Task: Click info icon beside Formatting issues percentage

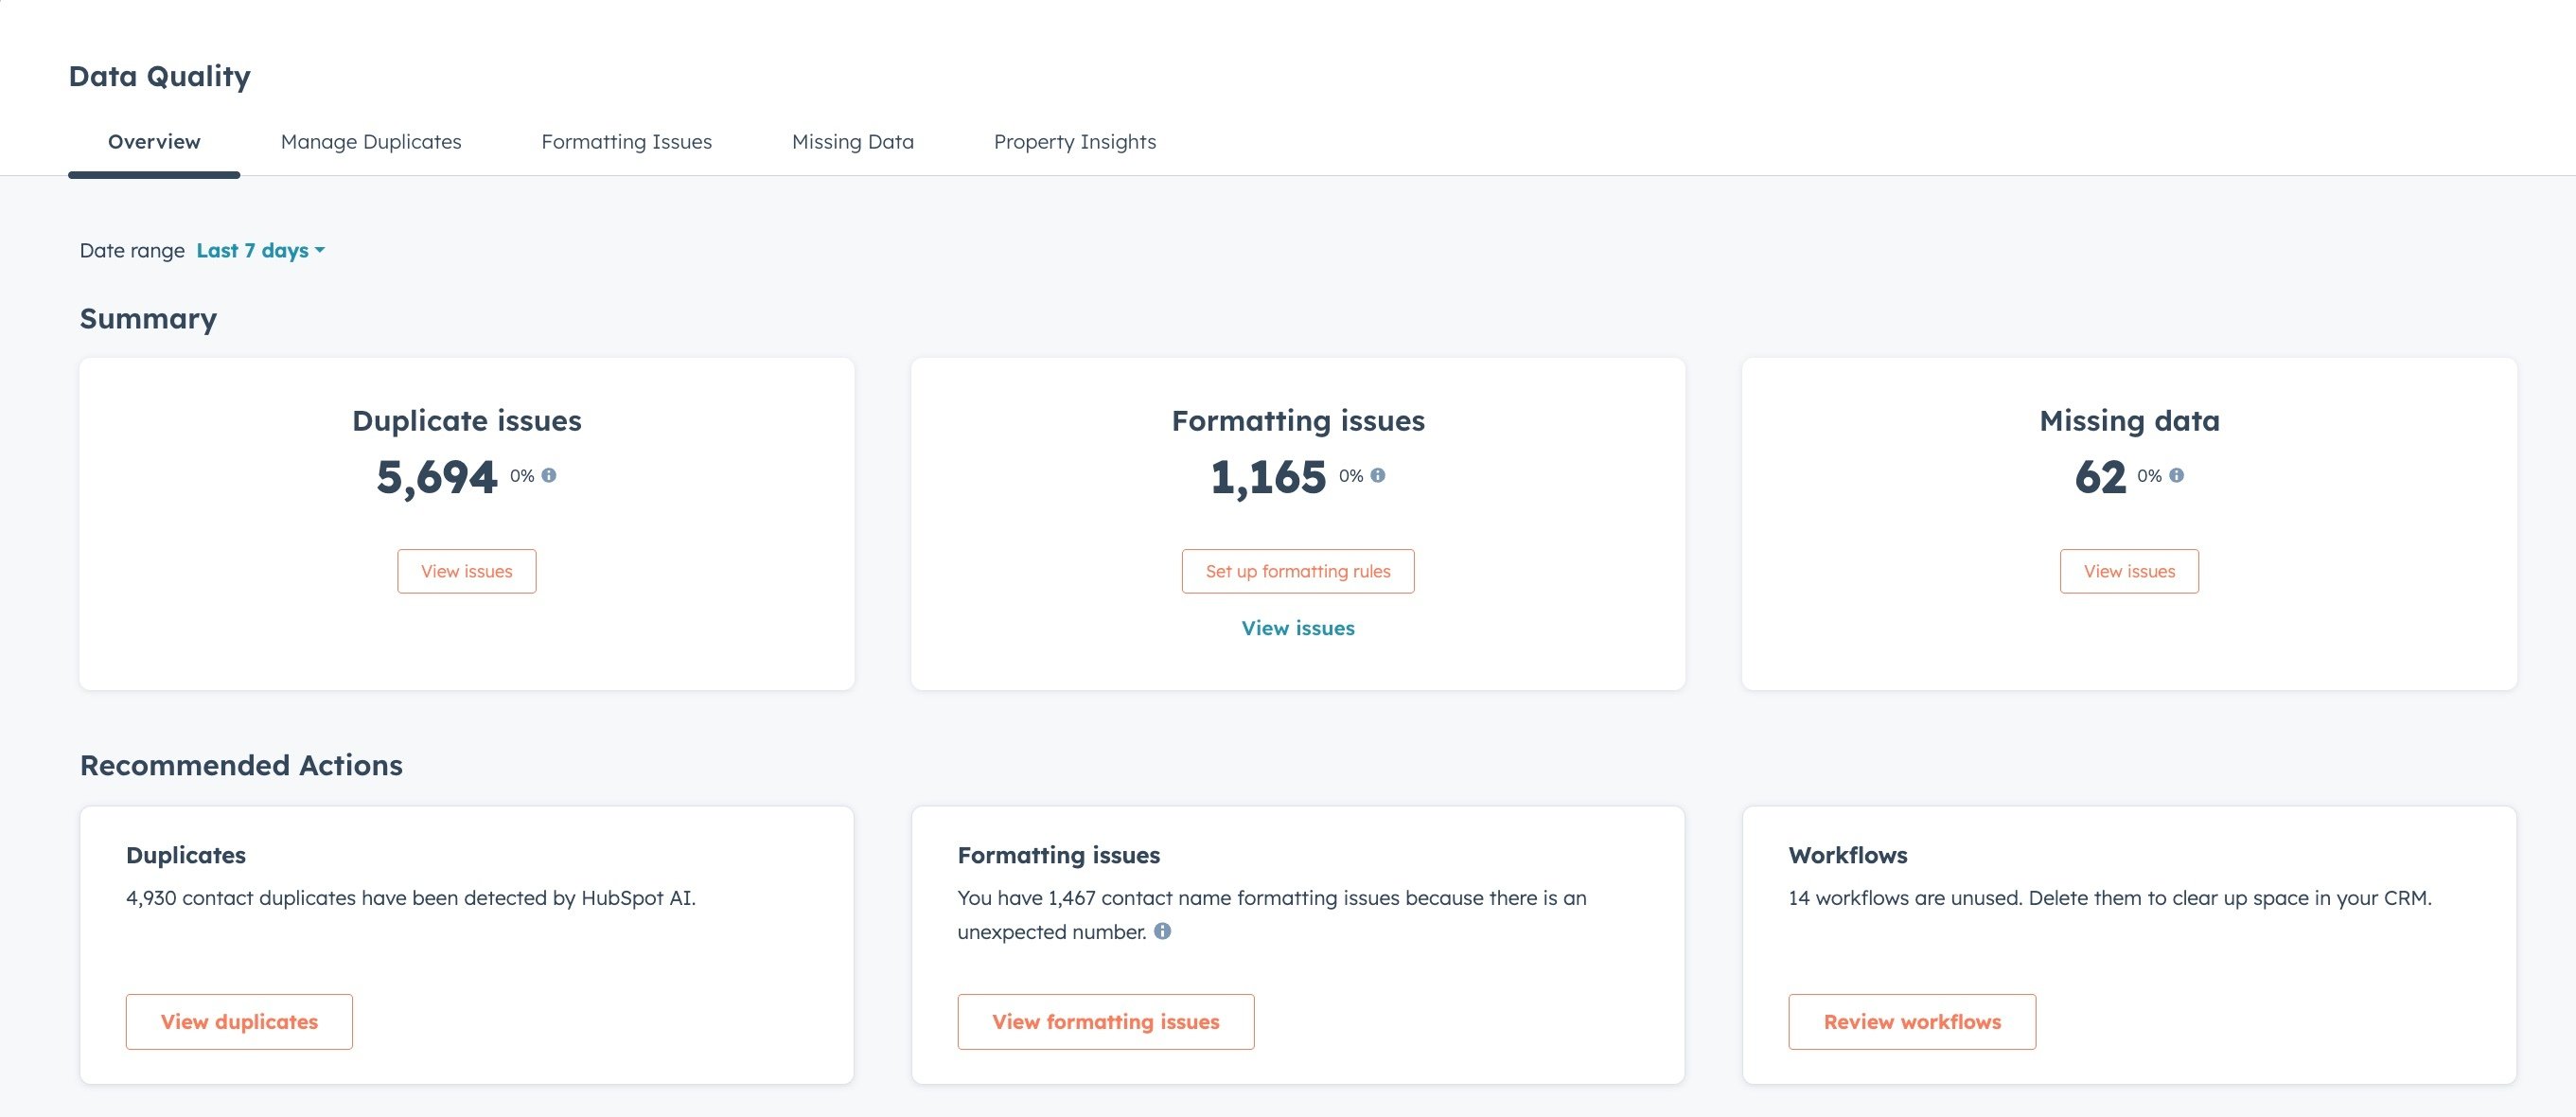Action: (1378, 475)
